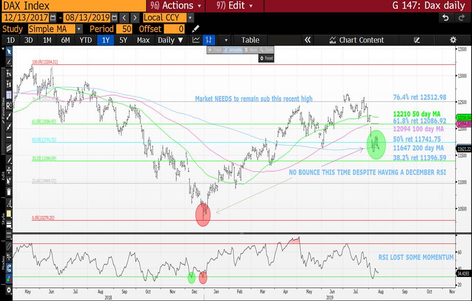Open left toolbar gear settings

click(9, 290)
